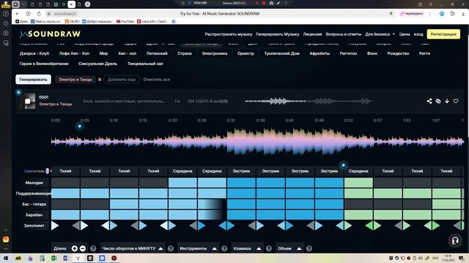
Task: Click the blue playhead marker near 0:05
Action: pyautogui.click(x=80, y=126)
